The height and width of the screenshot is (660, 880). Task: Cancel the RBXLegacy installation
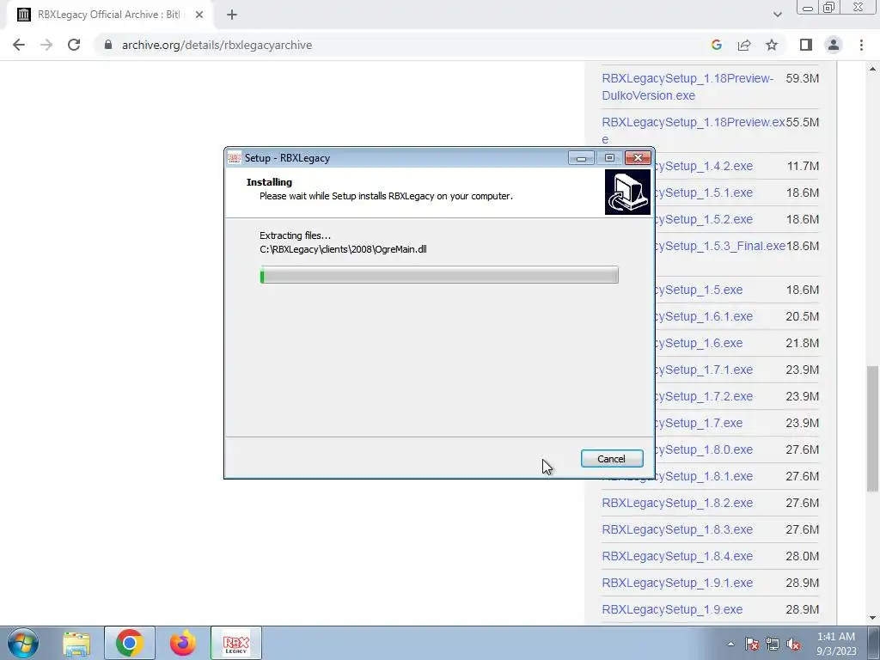coord(612,459)
